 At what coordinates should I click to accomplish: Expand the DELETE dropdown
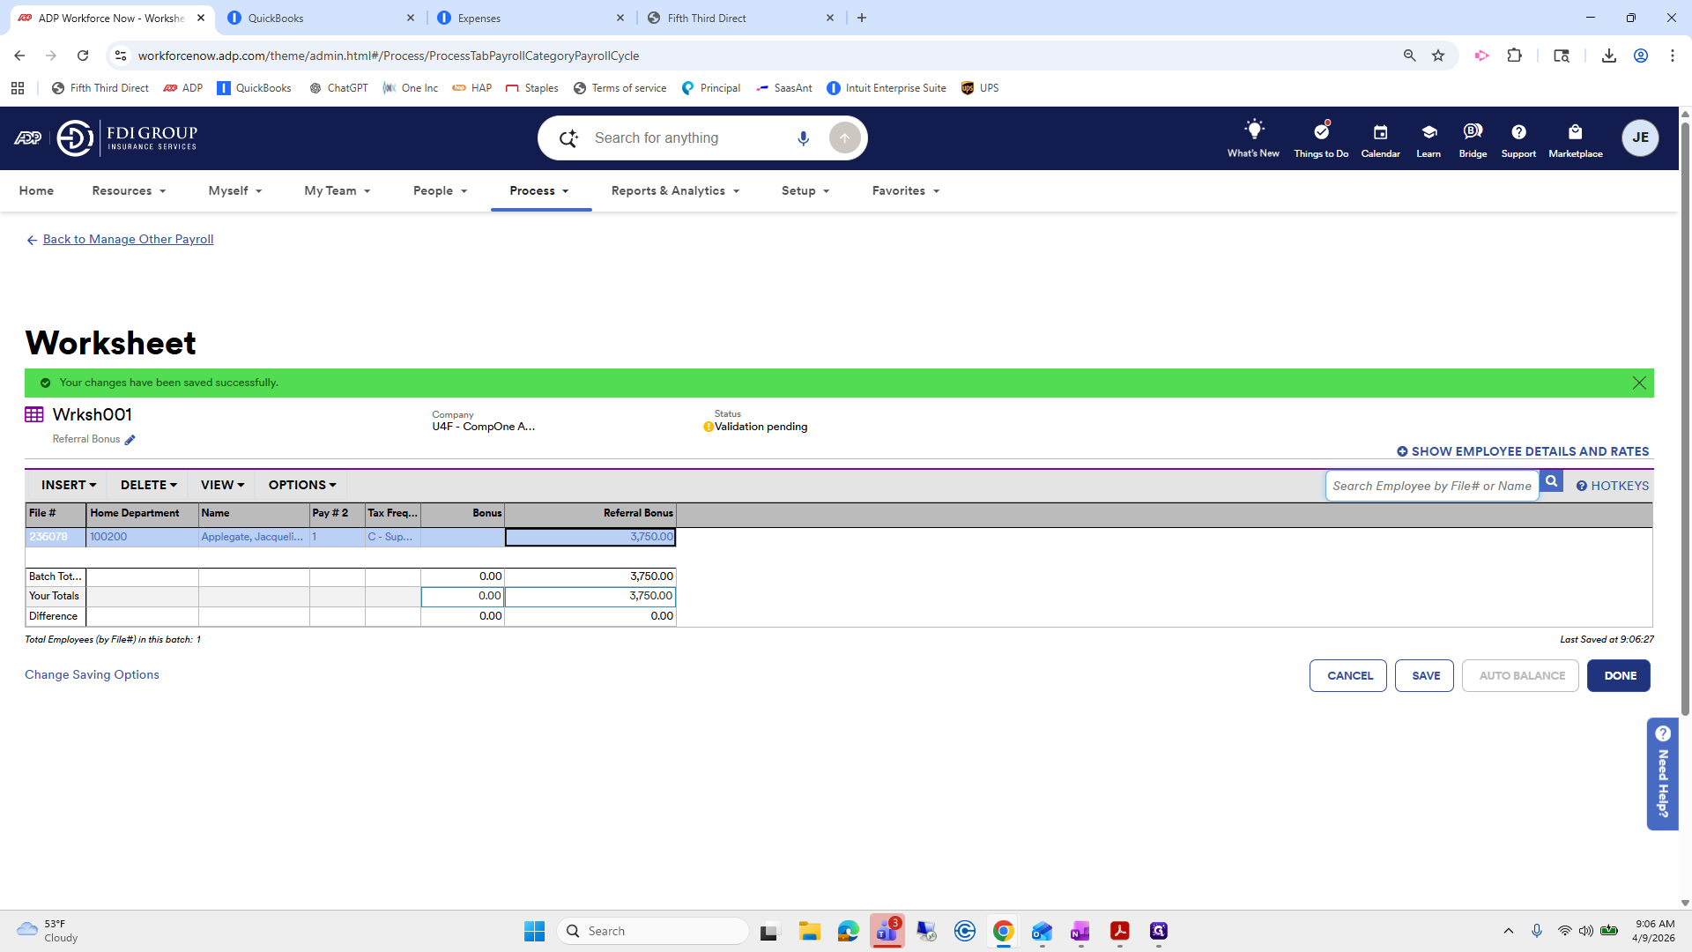148,485
